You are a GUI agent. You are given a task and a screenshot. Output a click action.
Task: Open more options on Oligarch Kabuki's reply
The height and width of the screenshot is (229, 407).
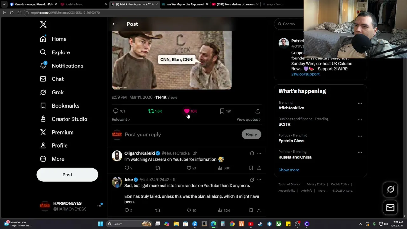point(259,153)
